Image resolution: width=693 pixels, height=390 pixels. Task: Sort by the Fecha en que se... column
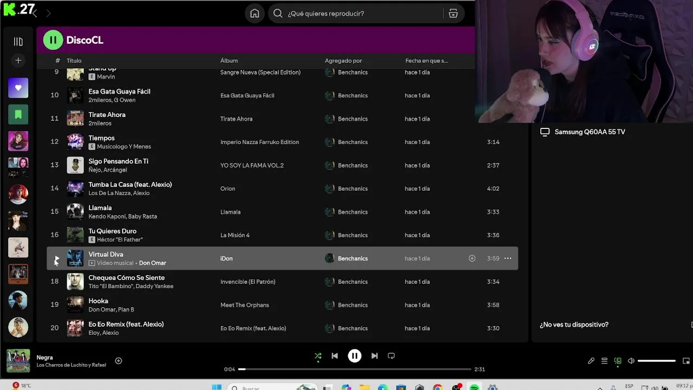(427, 61)
